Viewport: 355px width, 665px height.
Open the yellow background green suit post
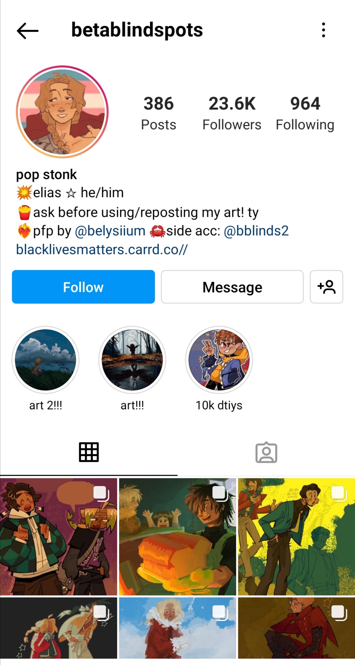click(x=296, y=537)
